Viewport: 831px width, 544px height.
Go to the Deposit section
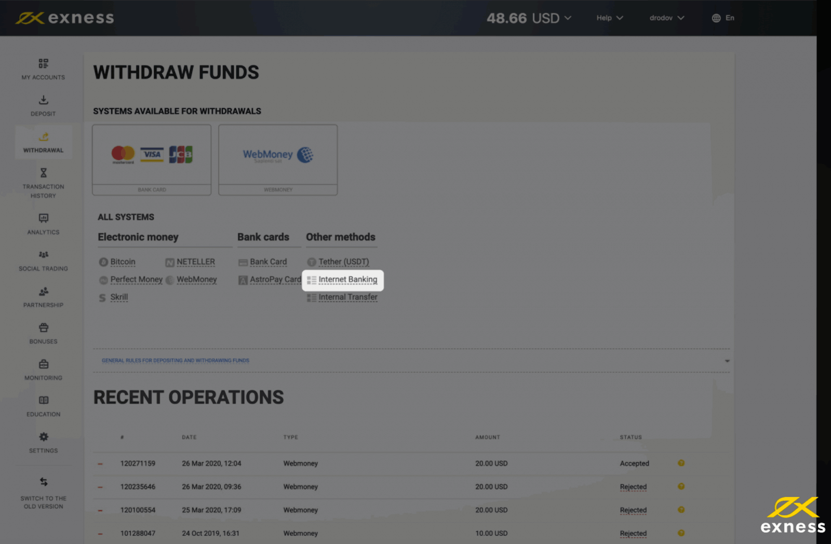click(x=43, y=106)
